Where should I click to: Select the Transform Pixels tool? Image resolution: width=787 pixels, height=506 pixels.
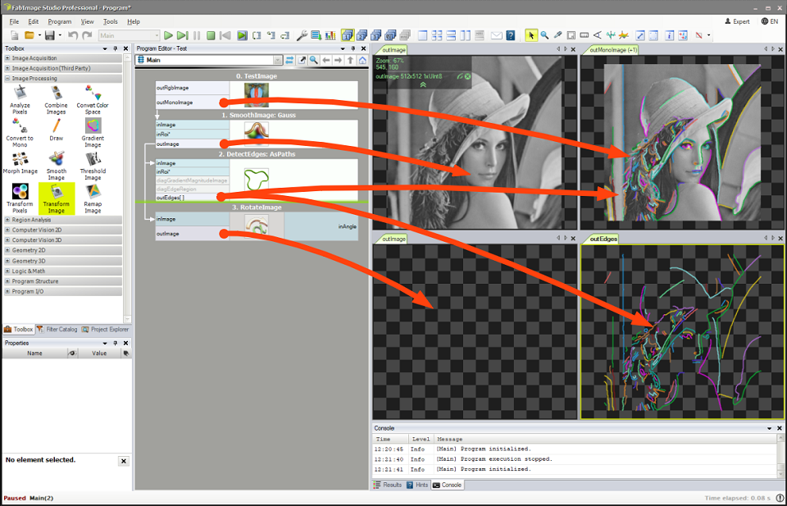[x=20, y=198]
